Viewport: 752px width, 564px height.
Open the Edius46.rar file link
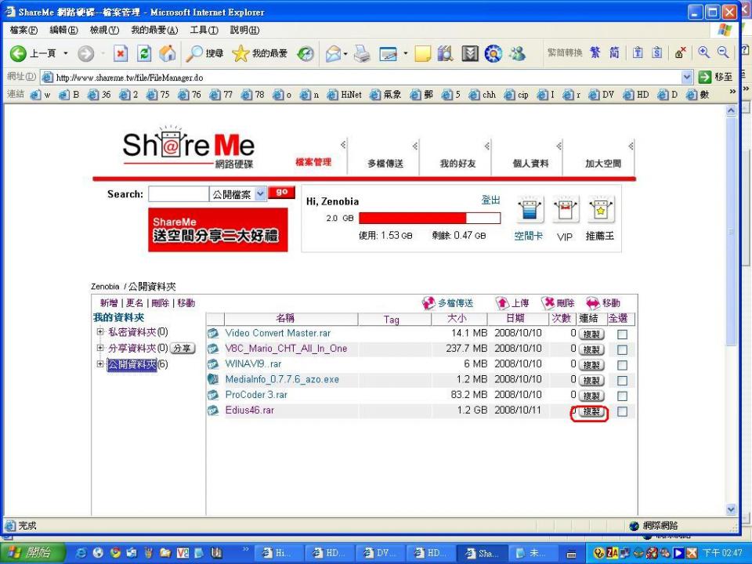pyautogui.click(x=249, y=410)
